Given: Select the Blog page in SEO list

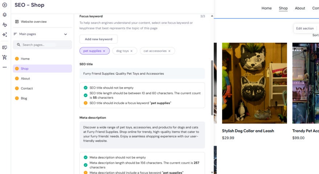Looking at the screenshot, I should 24,98.
